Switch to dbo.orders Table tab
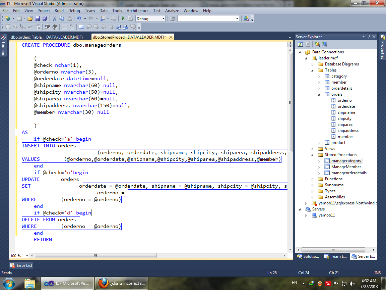 coord(47,37)
